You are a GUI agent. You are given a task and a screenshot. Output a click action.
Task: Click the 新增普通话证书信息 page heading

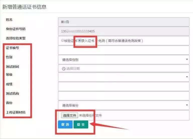[24, 7]
